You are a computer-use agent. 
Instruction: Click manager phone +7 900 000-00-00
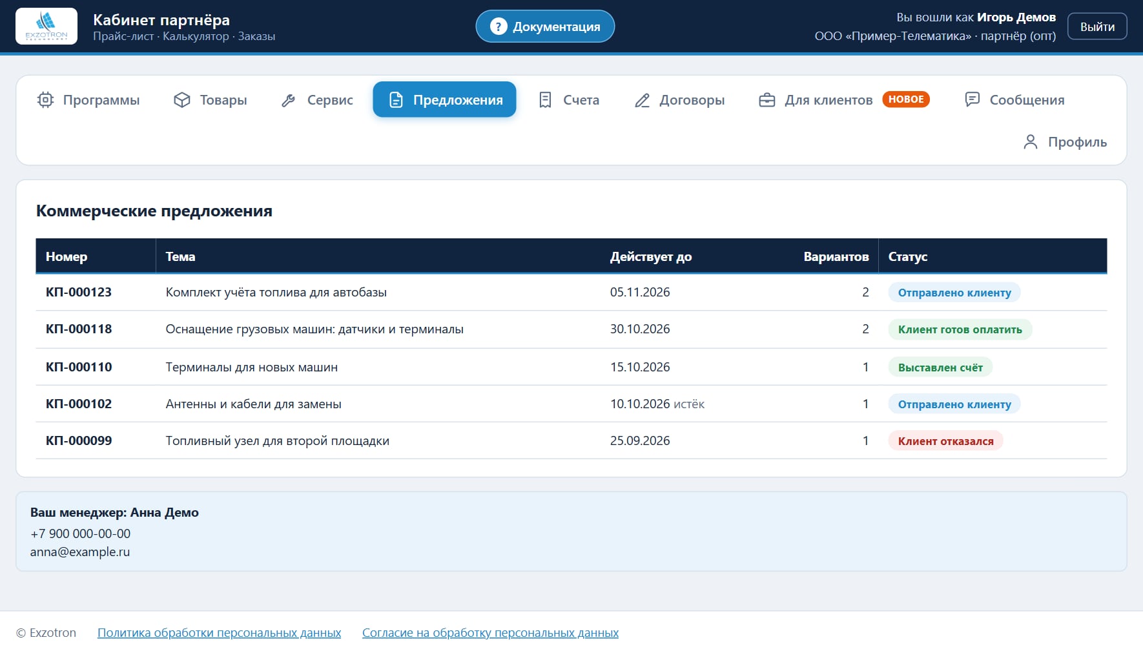click(80, 534)
